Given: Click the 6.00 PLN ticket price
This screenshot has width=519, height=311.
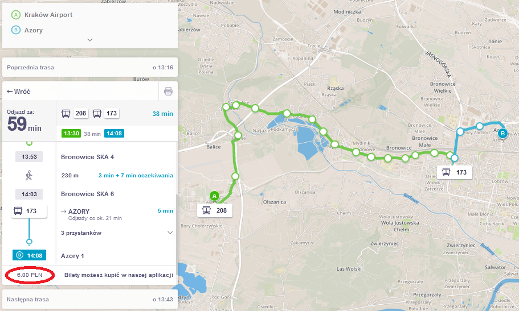Looking at the screenshot, I should (30, 275).
